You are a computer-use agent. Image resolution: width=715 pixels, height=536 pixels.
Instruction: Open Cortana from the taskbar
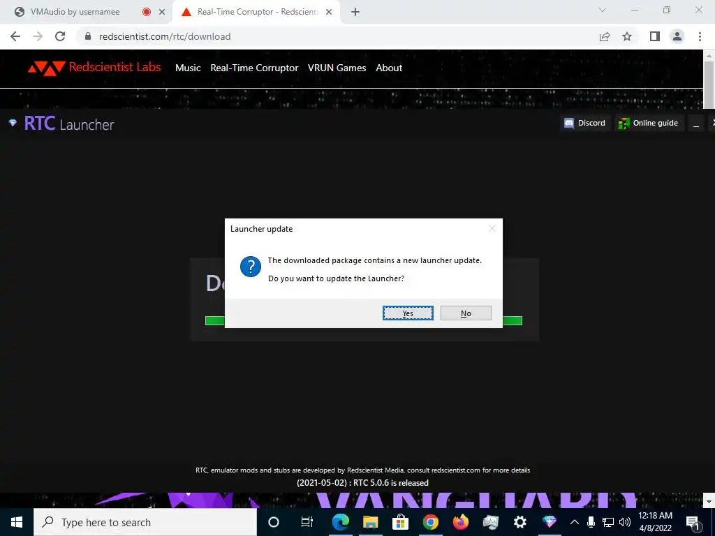point(273,522)
